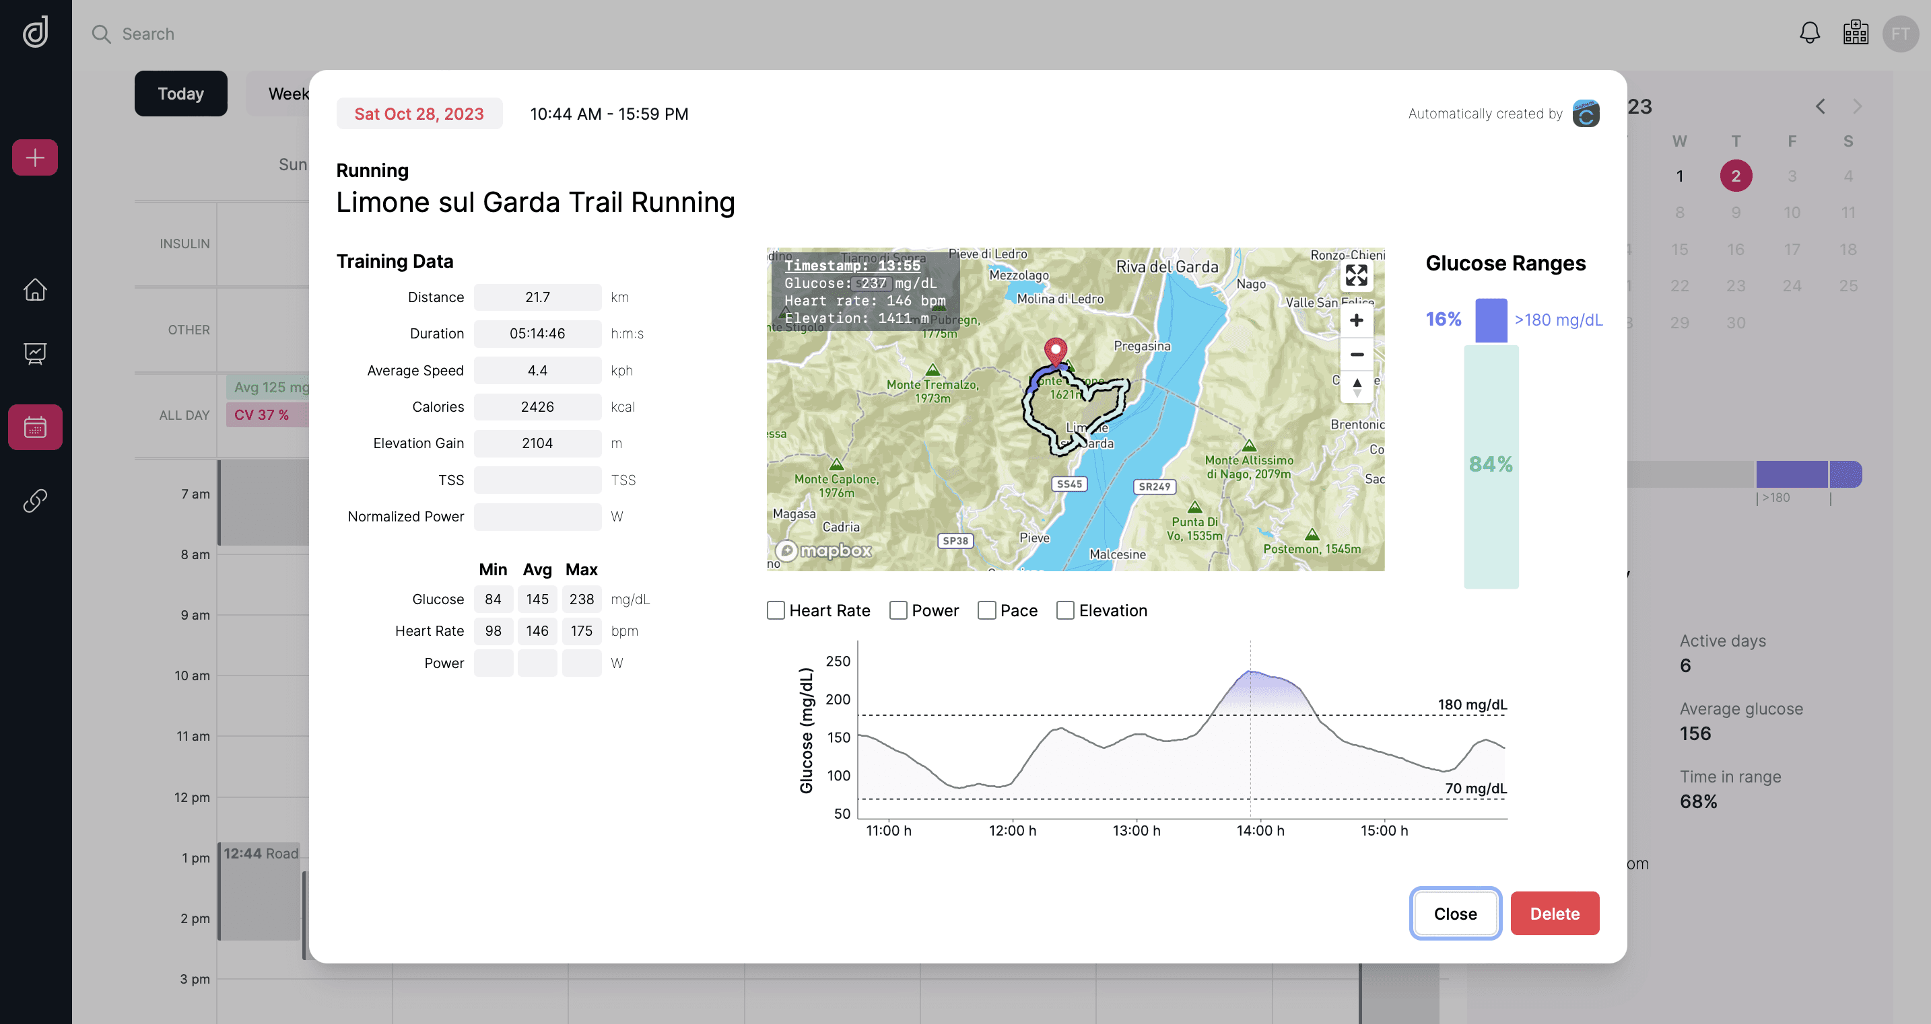1931x1024 pixels.
Task: Click the Distance value field
Action: click(537, 297)
